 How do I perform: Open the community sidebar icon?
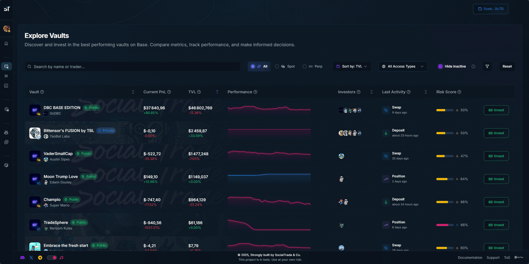(x=6, y=133)
